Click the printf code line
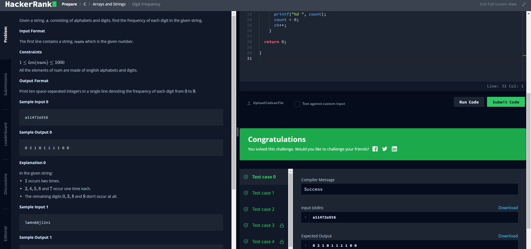 pyautogui.click(x=300, y=14)
